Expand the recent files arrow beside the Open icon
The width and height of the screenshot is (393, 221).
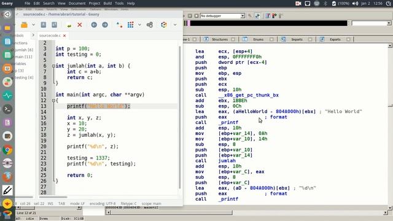(33, 25)
